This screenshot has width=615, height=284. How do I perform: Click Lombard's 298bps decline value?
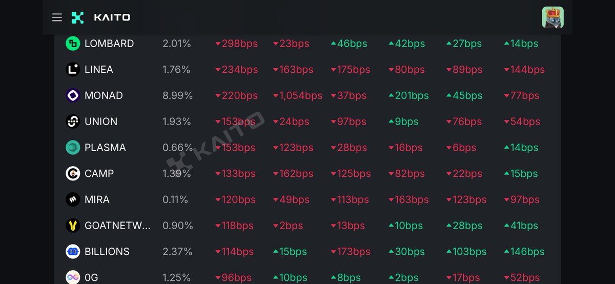(236, 44)
